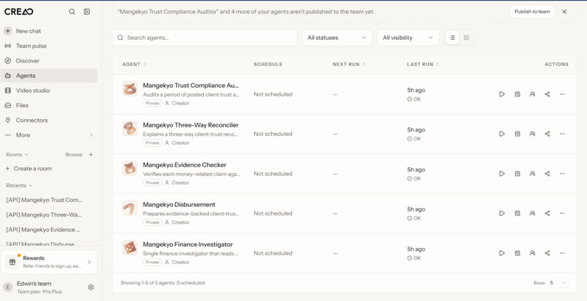Viewport: 587px width, 301px height.
Task: Add a room with the plus icon
Action: coord(90,154)
